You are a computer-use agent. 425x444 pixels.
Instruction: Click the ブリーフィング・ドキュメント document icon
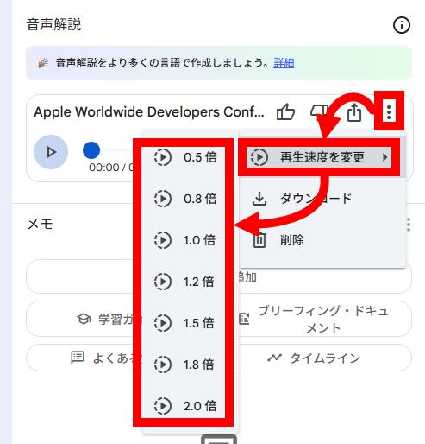(x=244, y=319)
